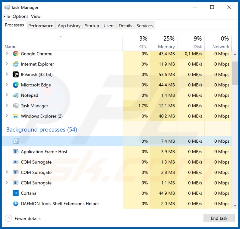
Task: Click icon of COM Surrogate using 1,3 MB
Action: (x=15, y=162)
